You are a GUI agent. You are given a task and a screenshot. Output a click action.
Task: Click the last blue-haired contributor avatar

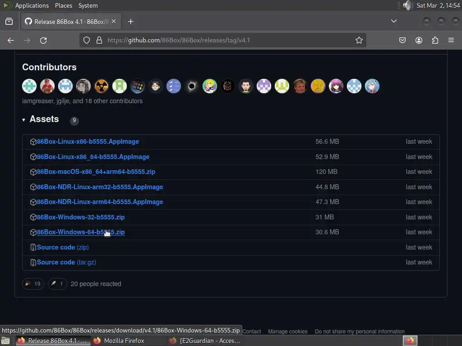coord(372,86)
